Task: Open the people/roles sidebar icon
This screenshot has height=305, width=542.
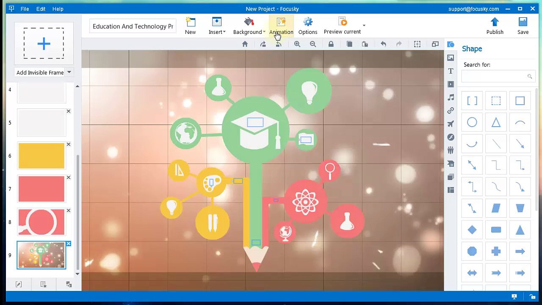Action: coord(451,150)
